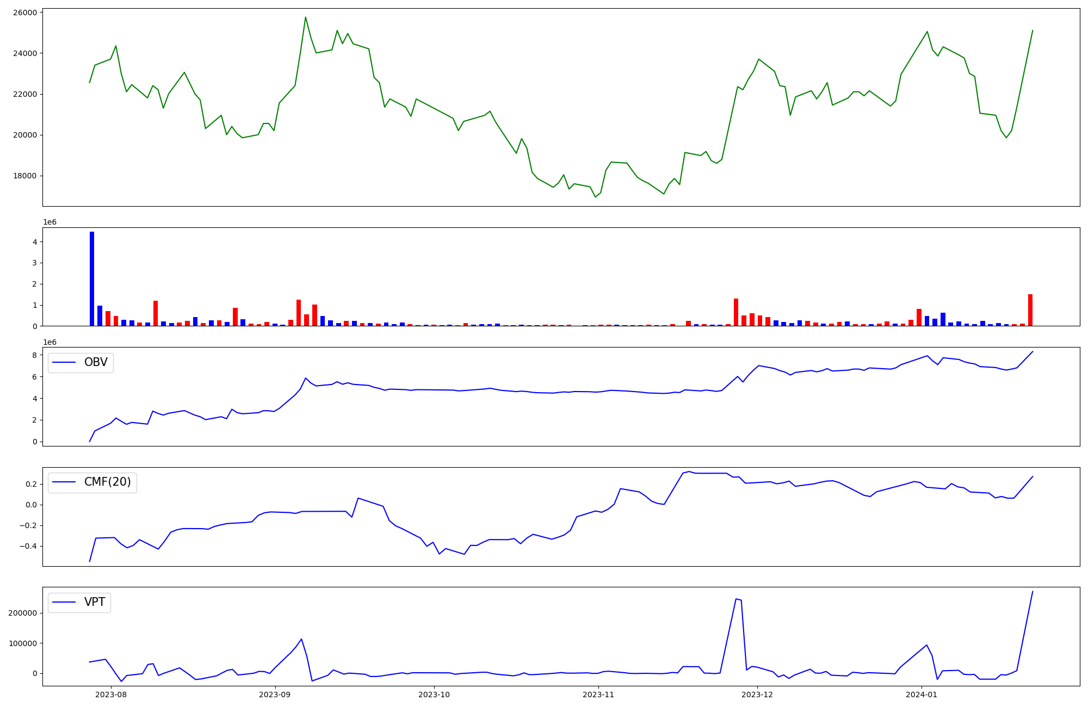This screenshot has width=1088, height=707.
Task: Click the VPT legend label
Action: click(95, 603)
